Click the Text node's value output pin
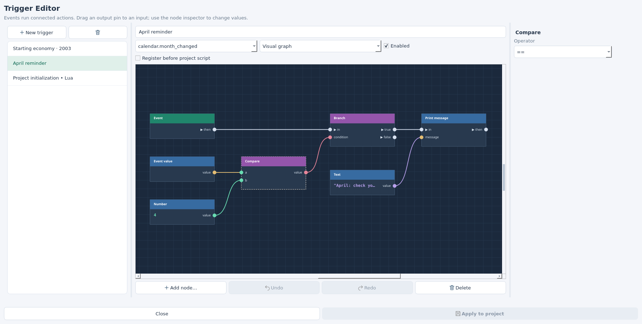The height and width of the screenshot is (324, 642). (395, 186)
